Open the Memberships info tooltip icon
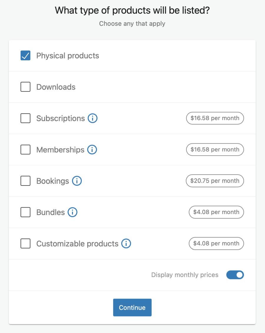This screenshot has height=333, width=265. (x=92, y=150)
